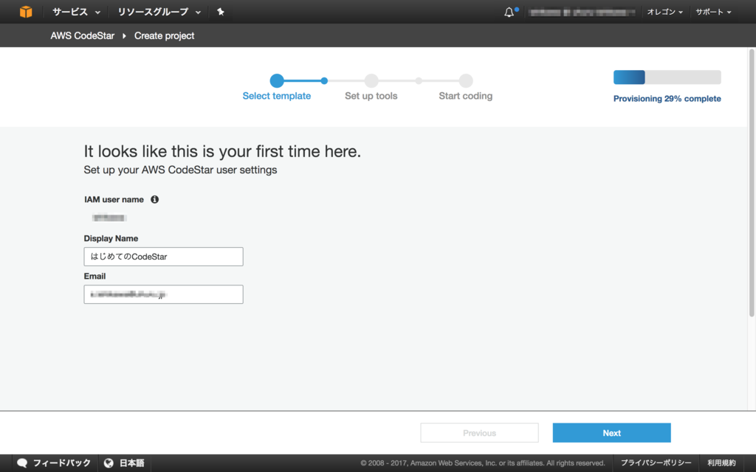Click the Start coding step circle

click(x=466, y=80)
